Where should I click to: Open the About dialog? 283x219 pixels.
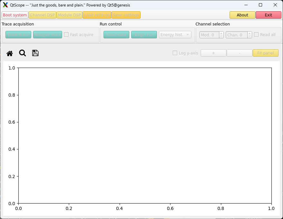(242, 15)
